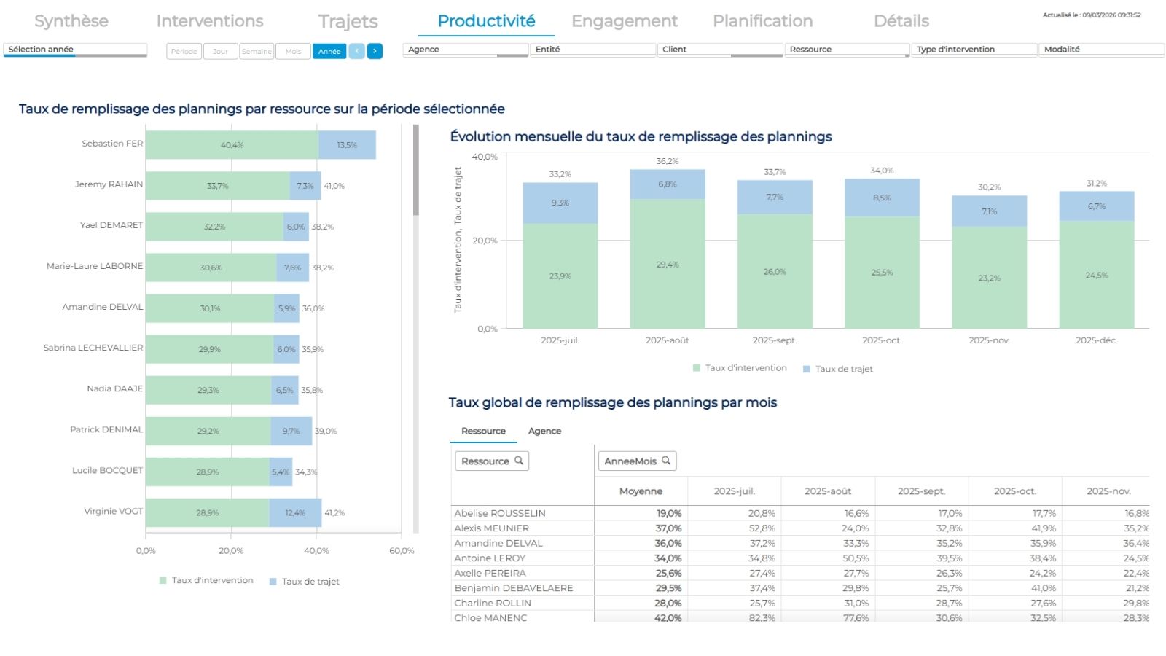1166x656 pixels.
Task: Click the Lucile BOCQUET axis label
Action: click(108, 470)
